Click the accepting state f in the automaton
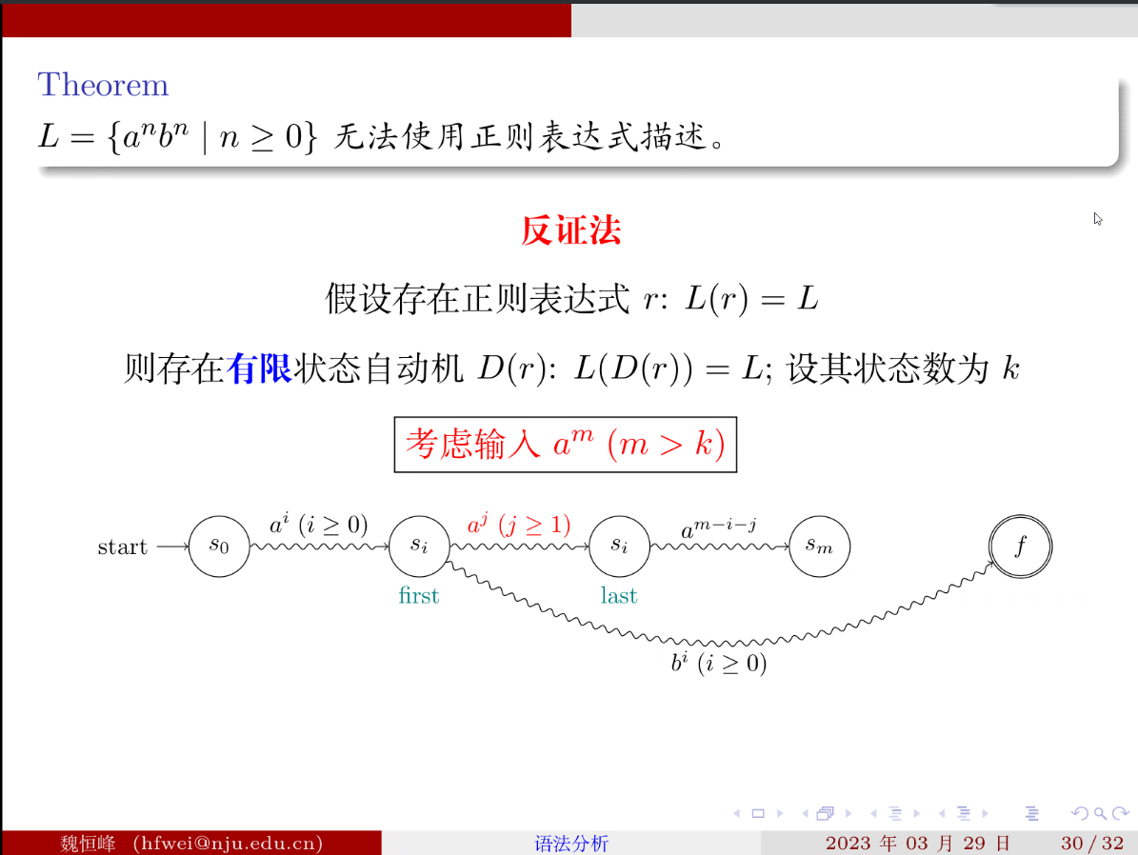The image size is (1138, 855). point(1020,546)
